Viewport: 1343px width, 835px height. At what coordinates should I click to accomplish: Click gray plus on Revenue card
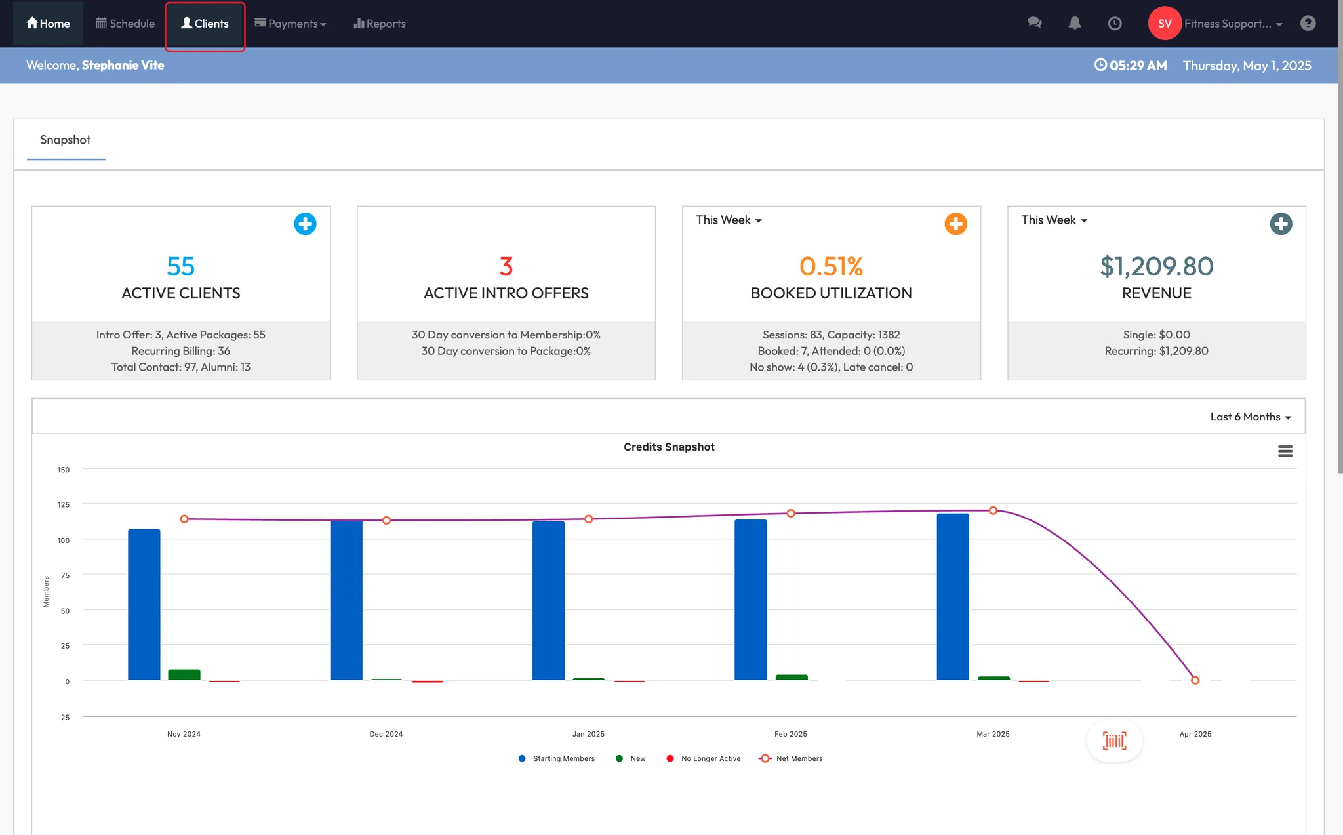pyautogui.click(x=1280, y=224)
